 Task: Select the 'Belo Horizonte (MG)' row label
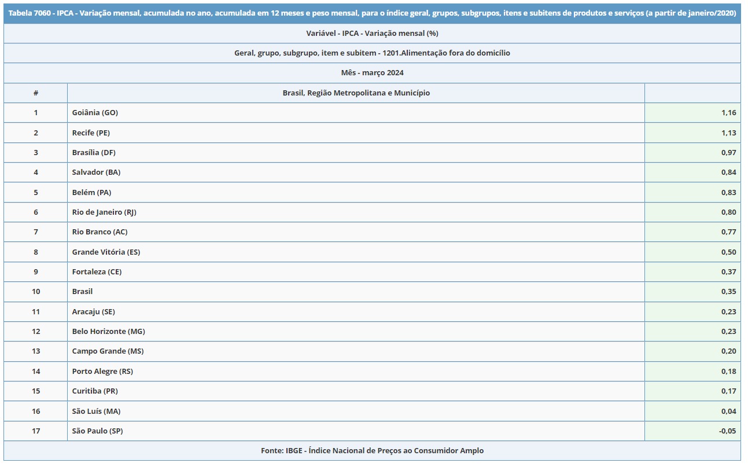tap(108, 331)
